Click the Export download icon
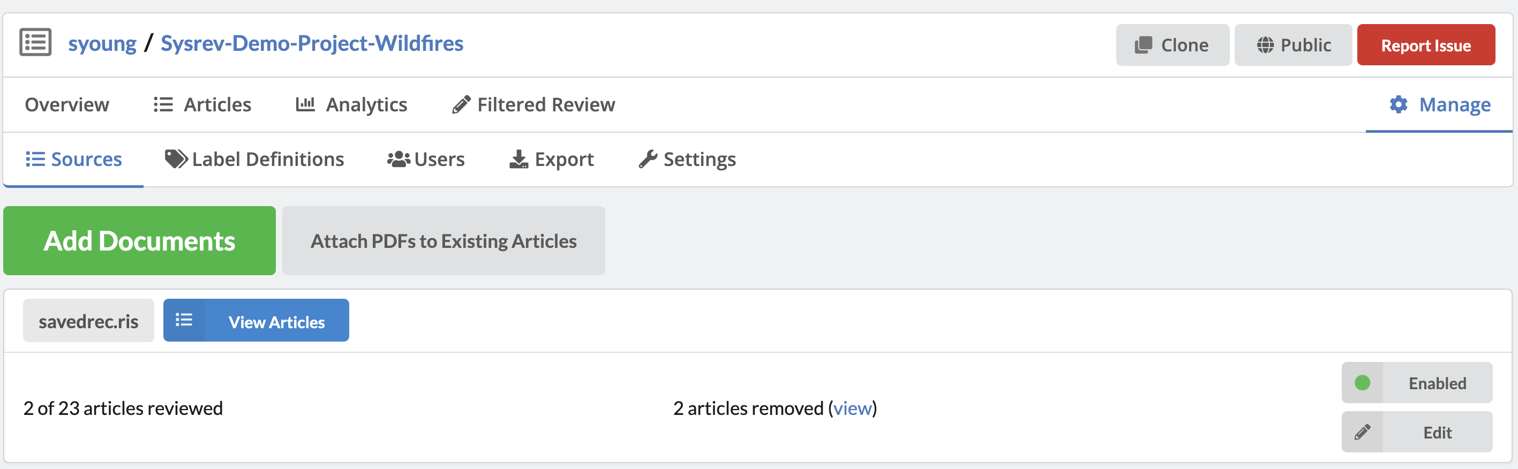Viewport: 1518px width, 469px height. 518,159
